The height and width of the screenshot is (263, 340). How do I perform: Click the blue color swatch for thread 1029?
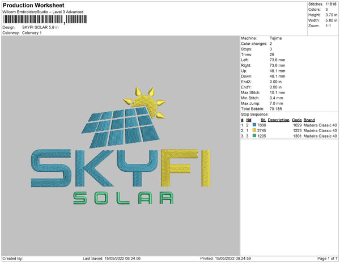tap(254, 125)
